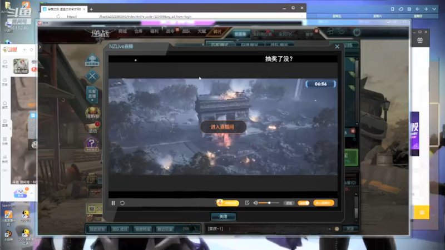Toggle the orange danmaku switch
The image size is (445, 250).
[303, 203]
